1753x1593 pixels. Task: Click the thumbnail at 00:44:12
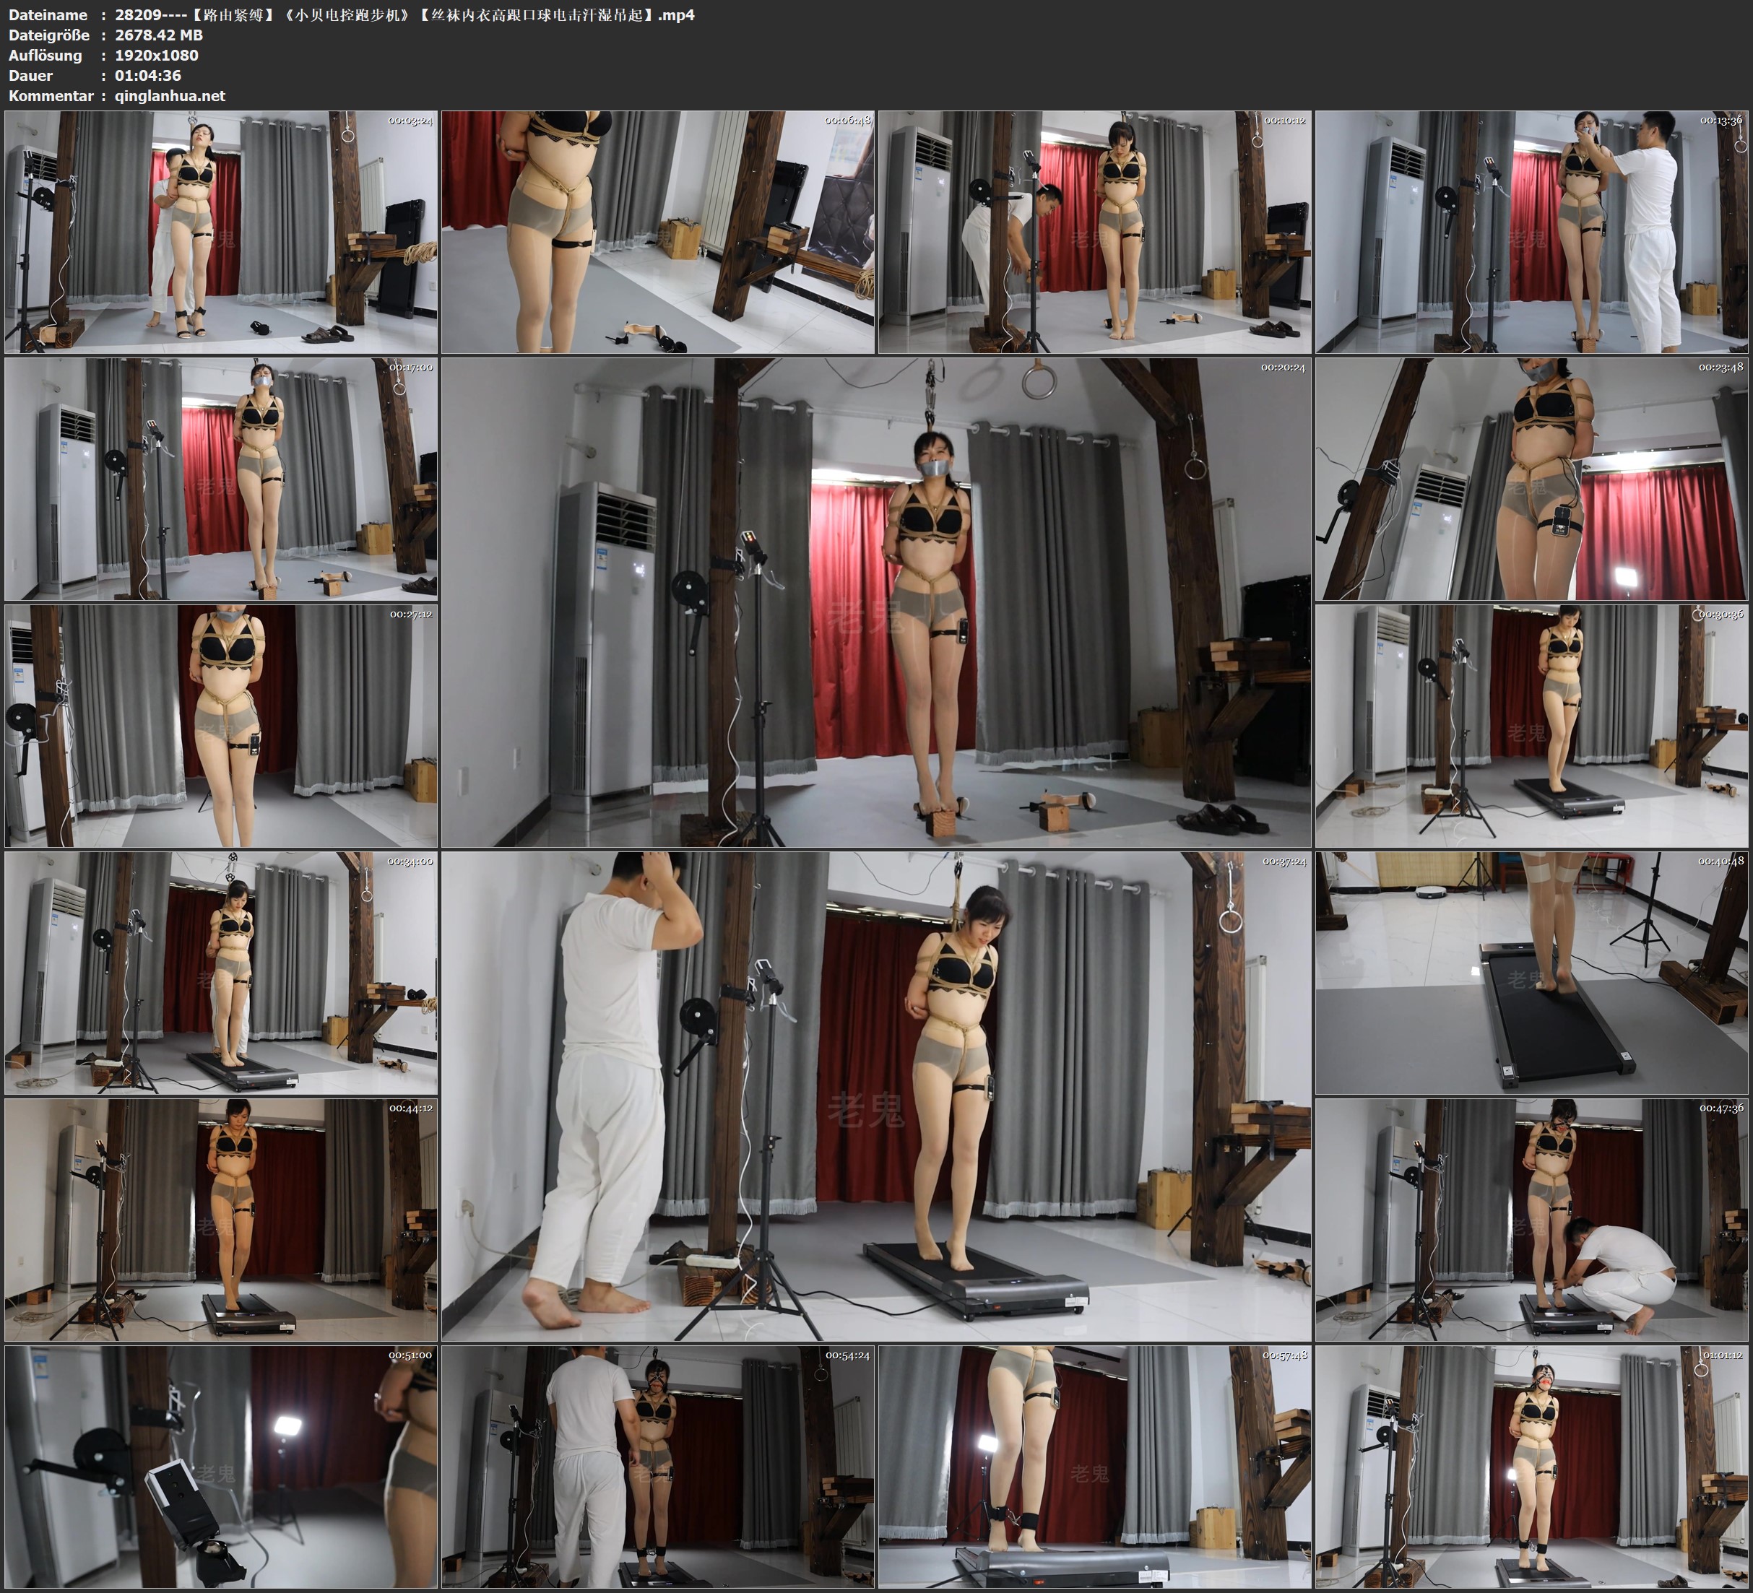point(221,1220)
